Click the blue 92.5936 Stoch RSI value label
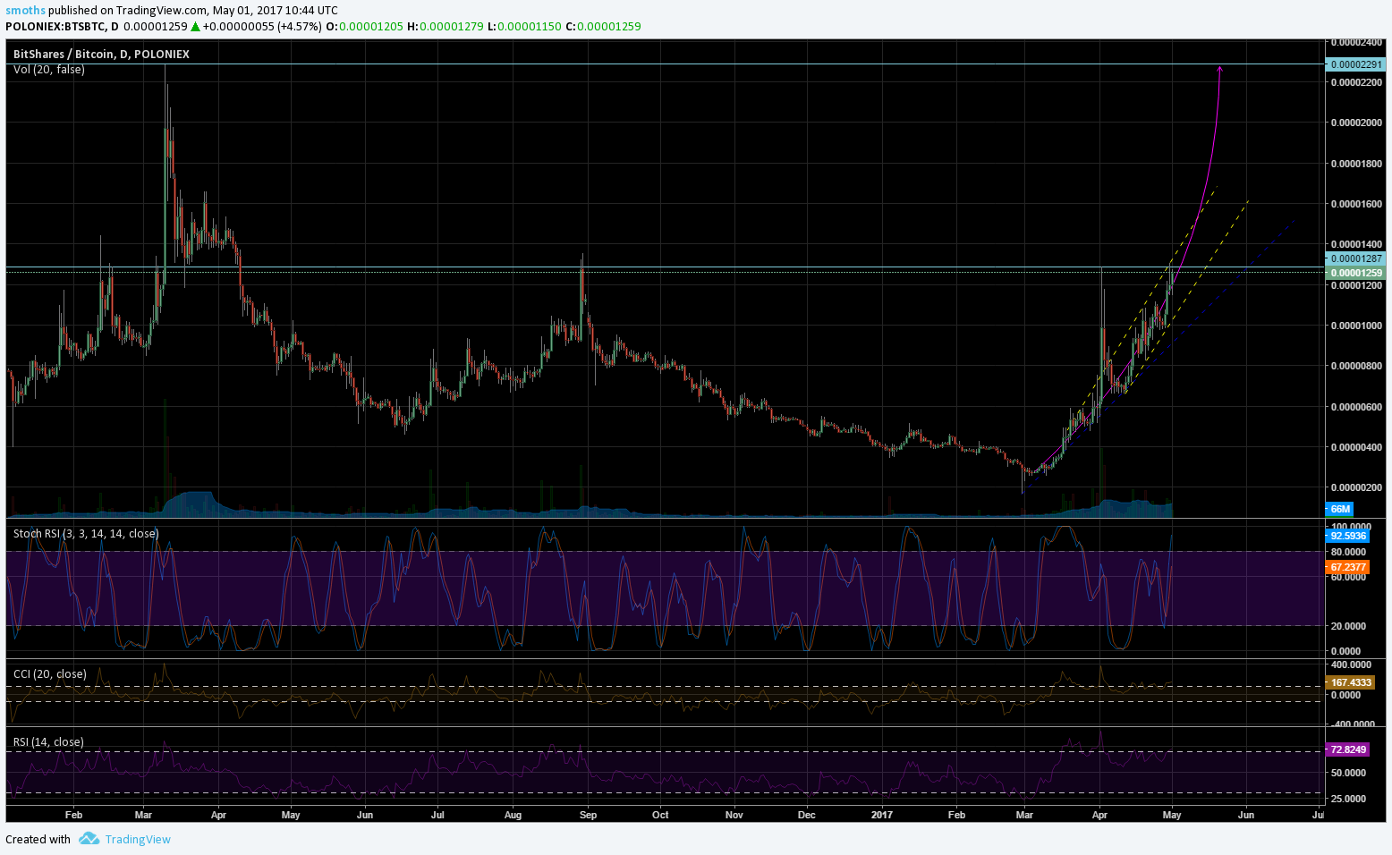This screenshot has width=1392, height=855. [1347, 536]
